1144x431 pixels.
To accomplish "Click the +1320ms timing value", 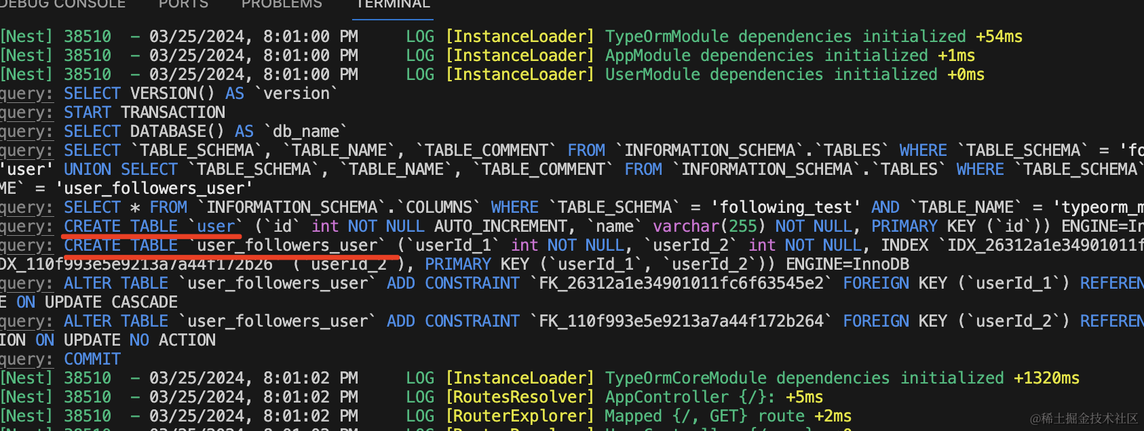I will (x=1046, y=378).
